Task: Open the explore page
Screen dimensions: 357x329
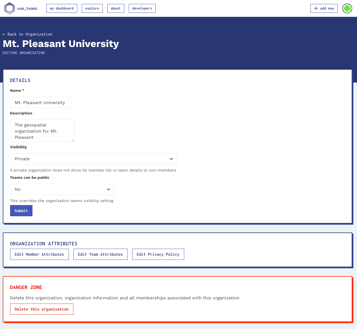Action: [x=92, y=8]
